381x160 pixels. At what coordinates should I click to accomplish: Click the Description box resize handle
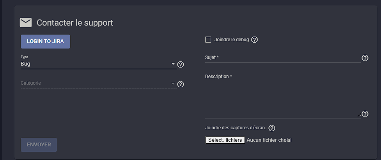tap(360, 115)
